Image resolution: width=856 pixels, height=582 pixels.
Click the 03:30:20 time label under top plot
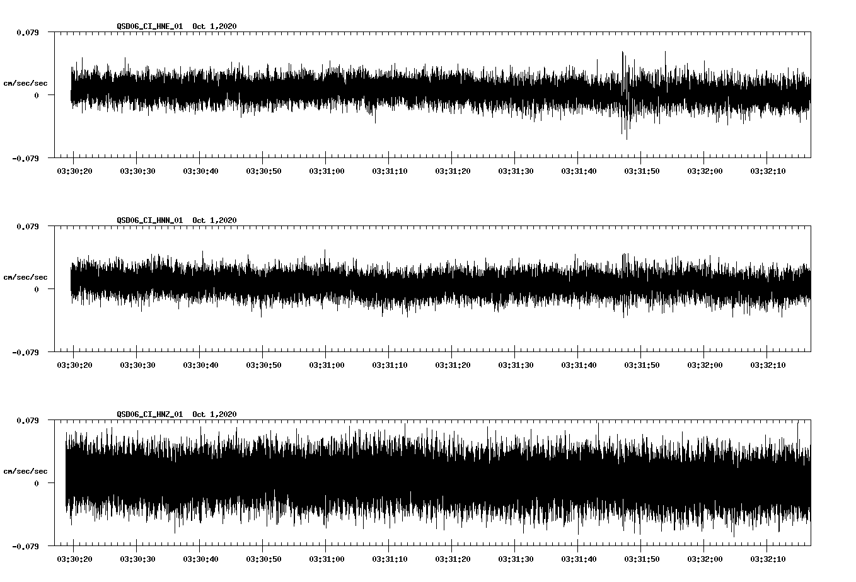73,169
